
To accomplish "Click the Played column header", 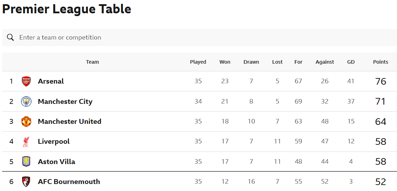I will click(198, 62).
